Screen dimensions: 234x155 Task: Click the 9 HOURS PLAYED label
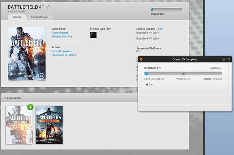pos(17,11)
